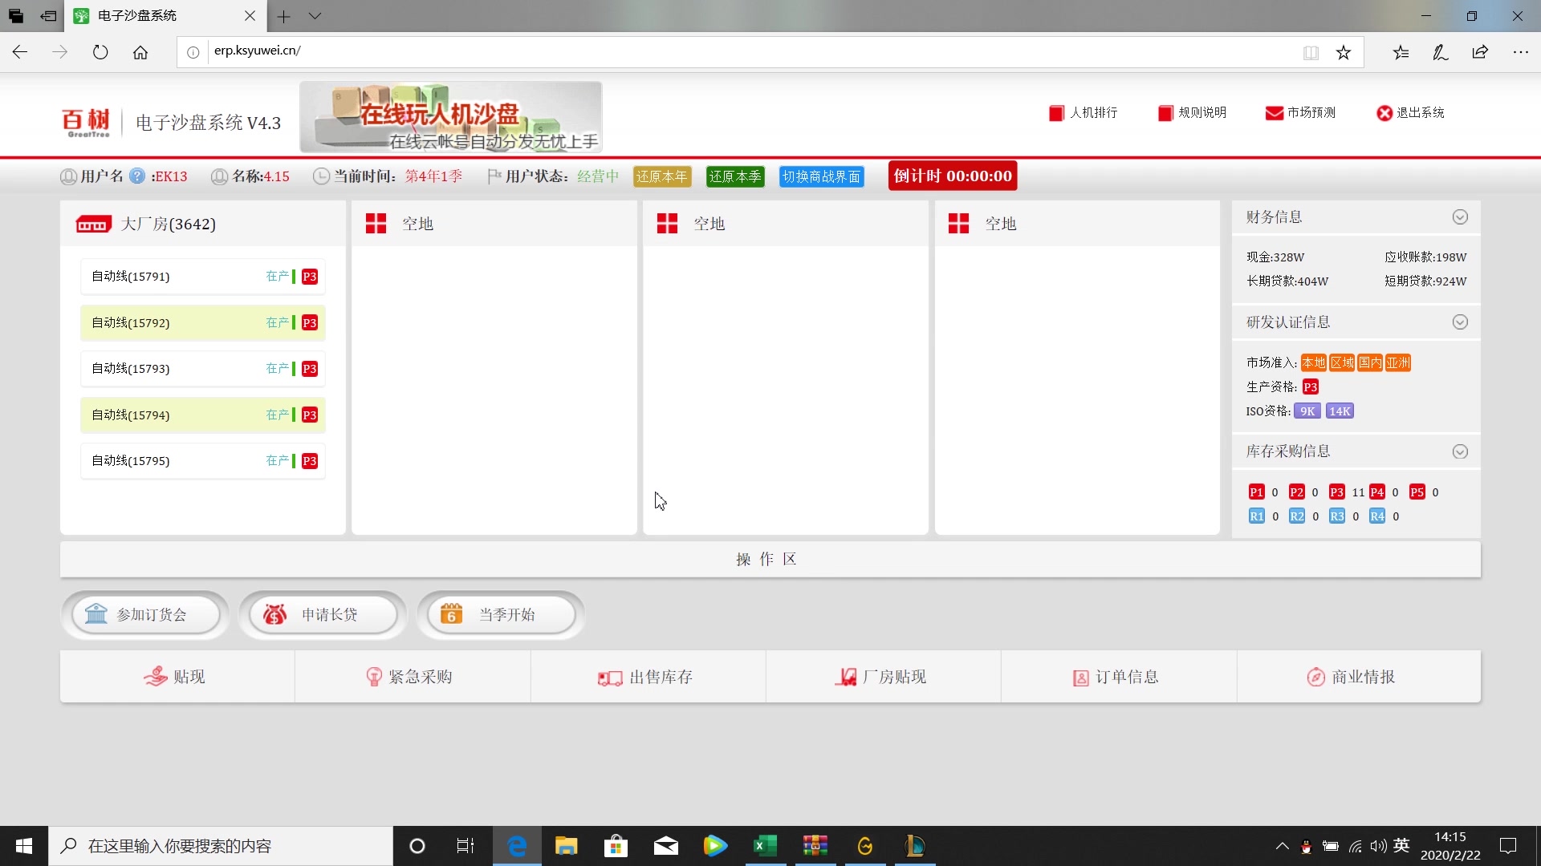Click the P3 生产资格 badge

tap(1310, 387)
